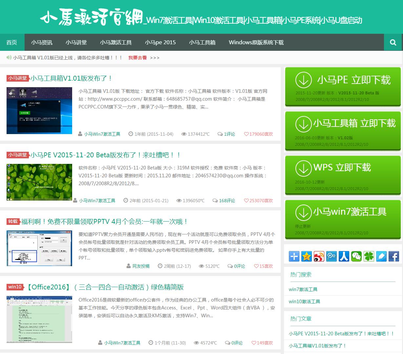The width and height of the screenshot is (403, 354).
Task: Share via the WeChat icon
Action: (x=356, y=256)
